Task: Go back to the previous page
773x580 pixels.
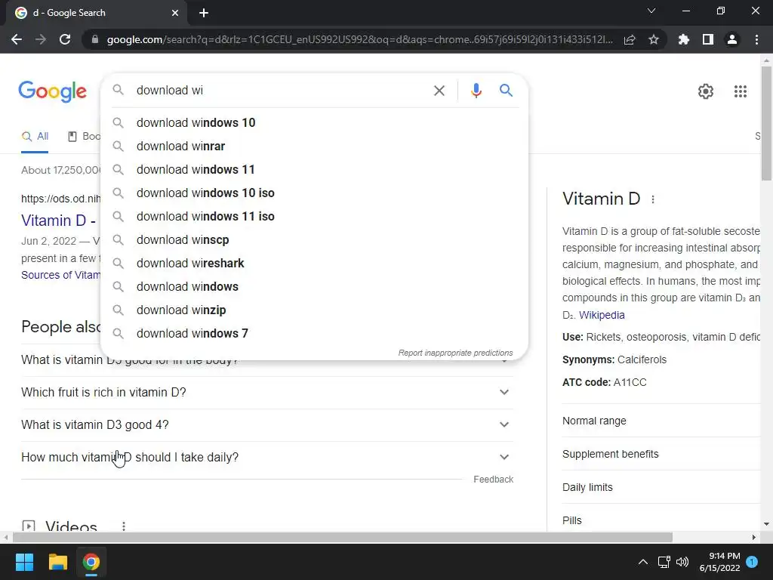Action: point(17,39)
